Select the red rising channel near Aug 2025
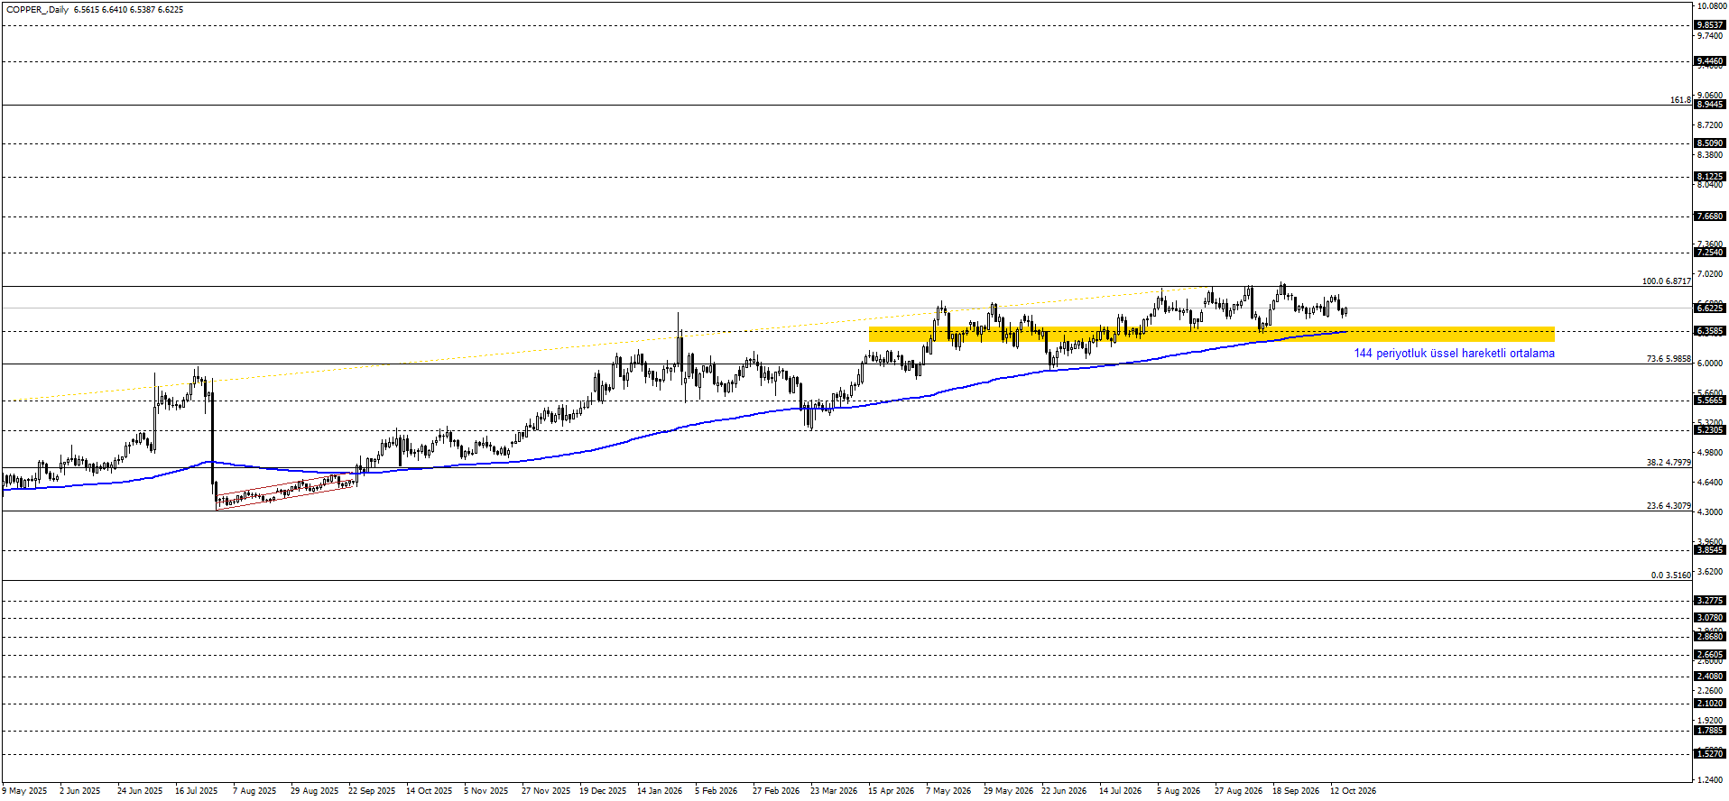The width and height of the screenshot is (1729, 801). [x=286, y=492]
